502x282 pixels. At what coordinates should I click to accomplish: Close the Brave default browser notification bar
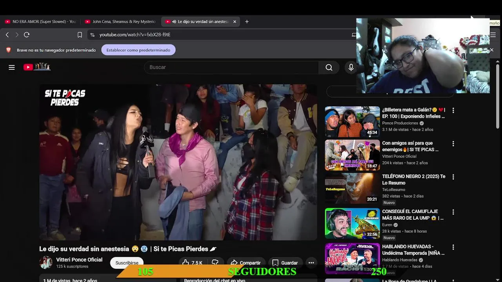pyautogui.click(x=491, y=50)
